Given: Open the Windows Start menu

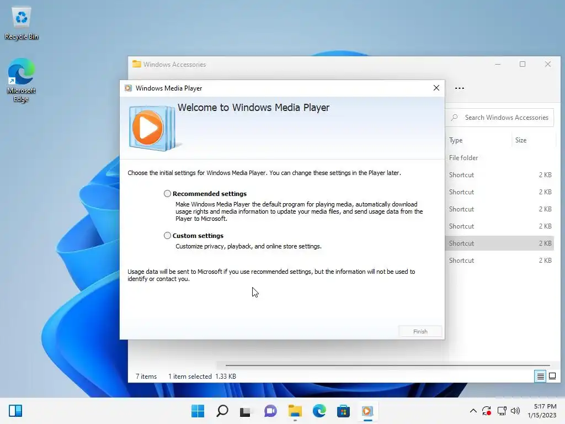Looking at the screenshot, I should click(x=198, y=411).
